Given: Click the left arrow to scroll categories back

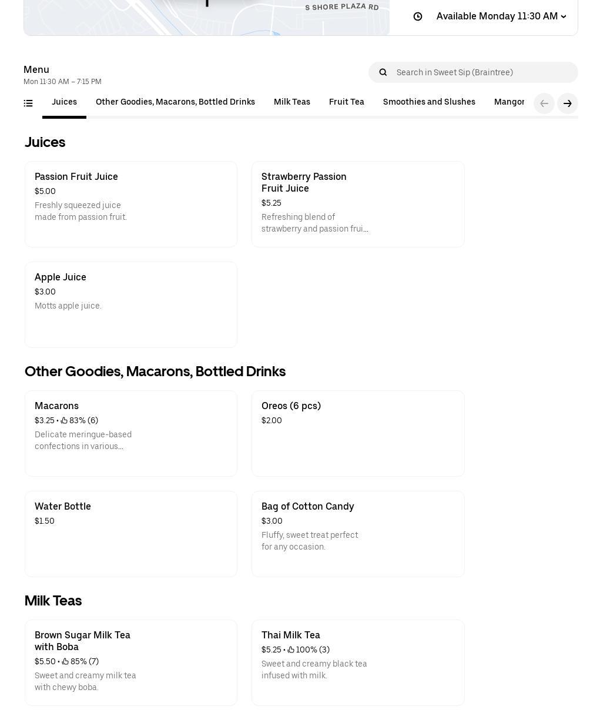Looking at the screenshot, I should pyautogui.click(x=544, y=103).
